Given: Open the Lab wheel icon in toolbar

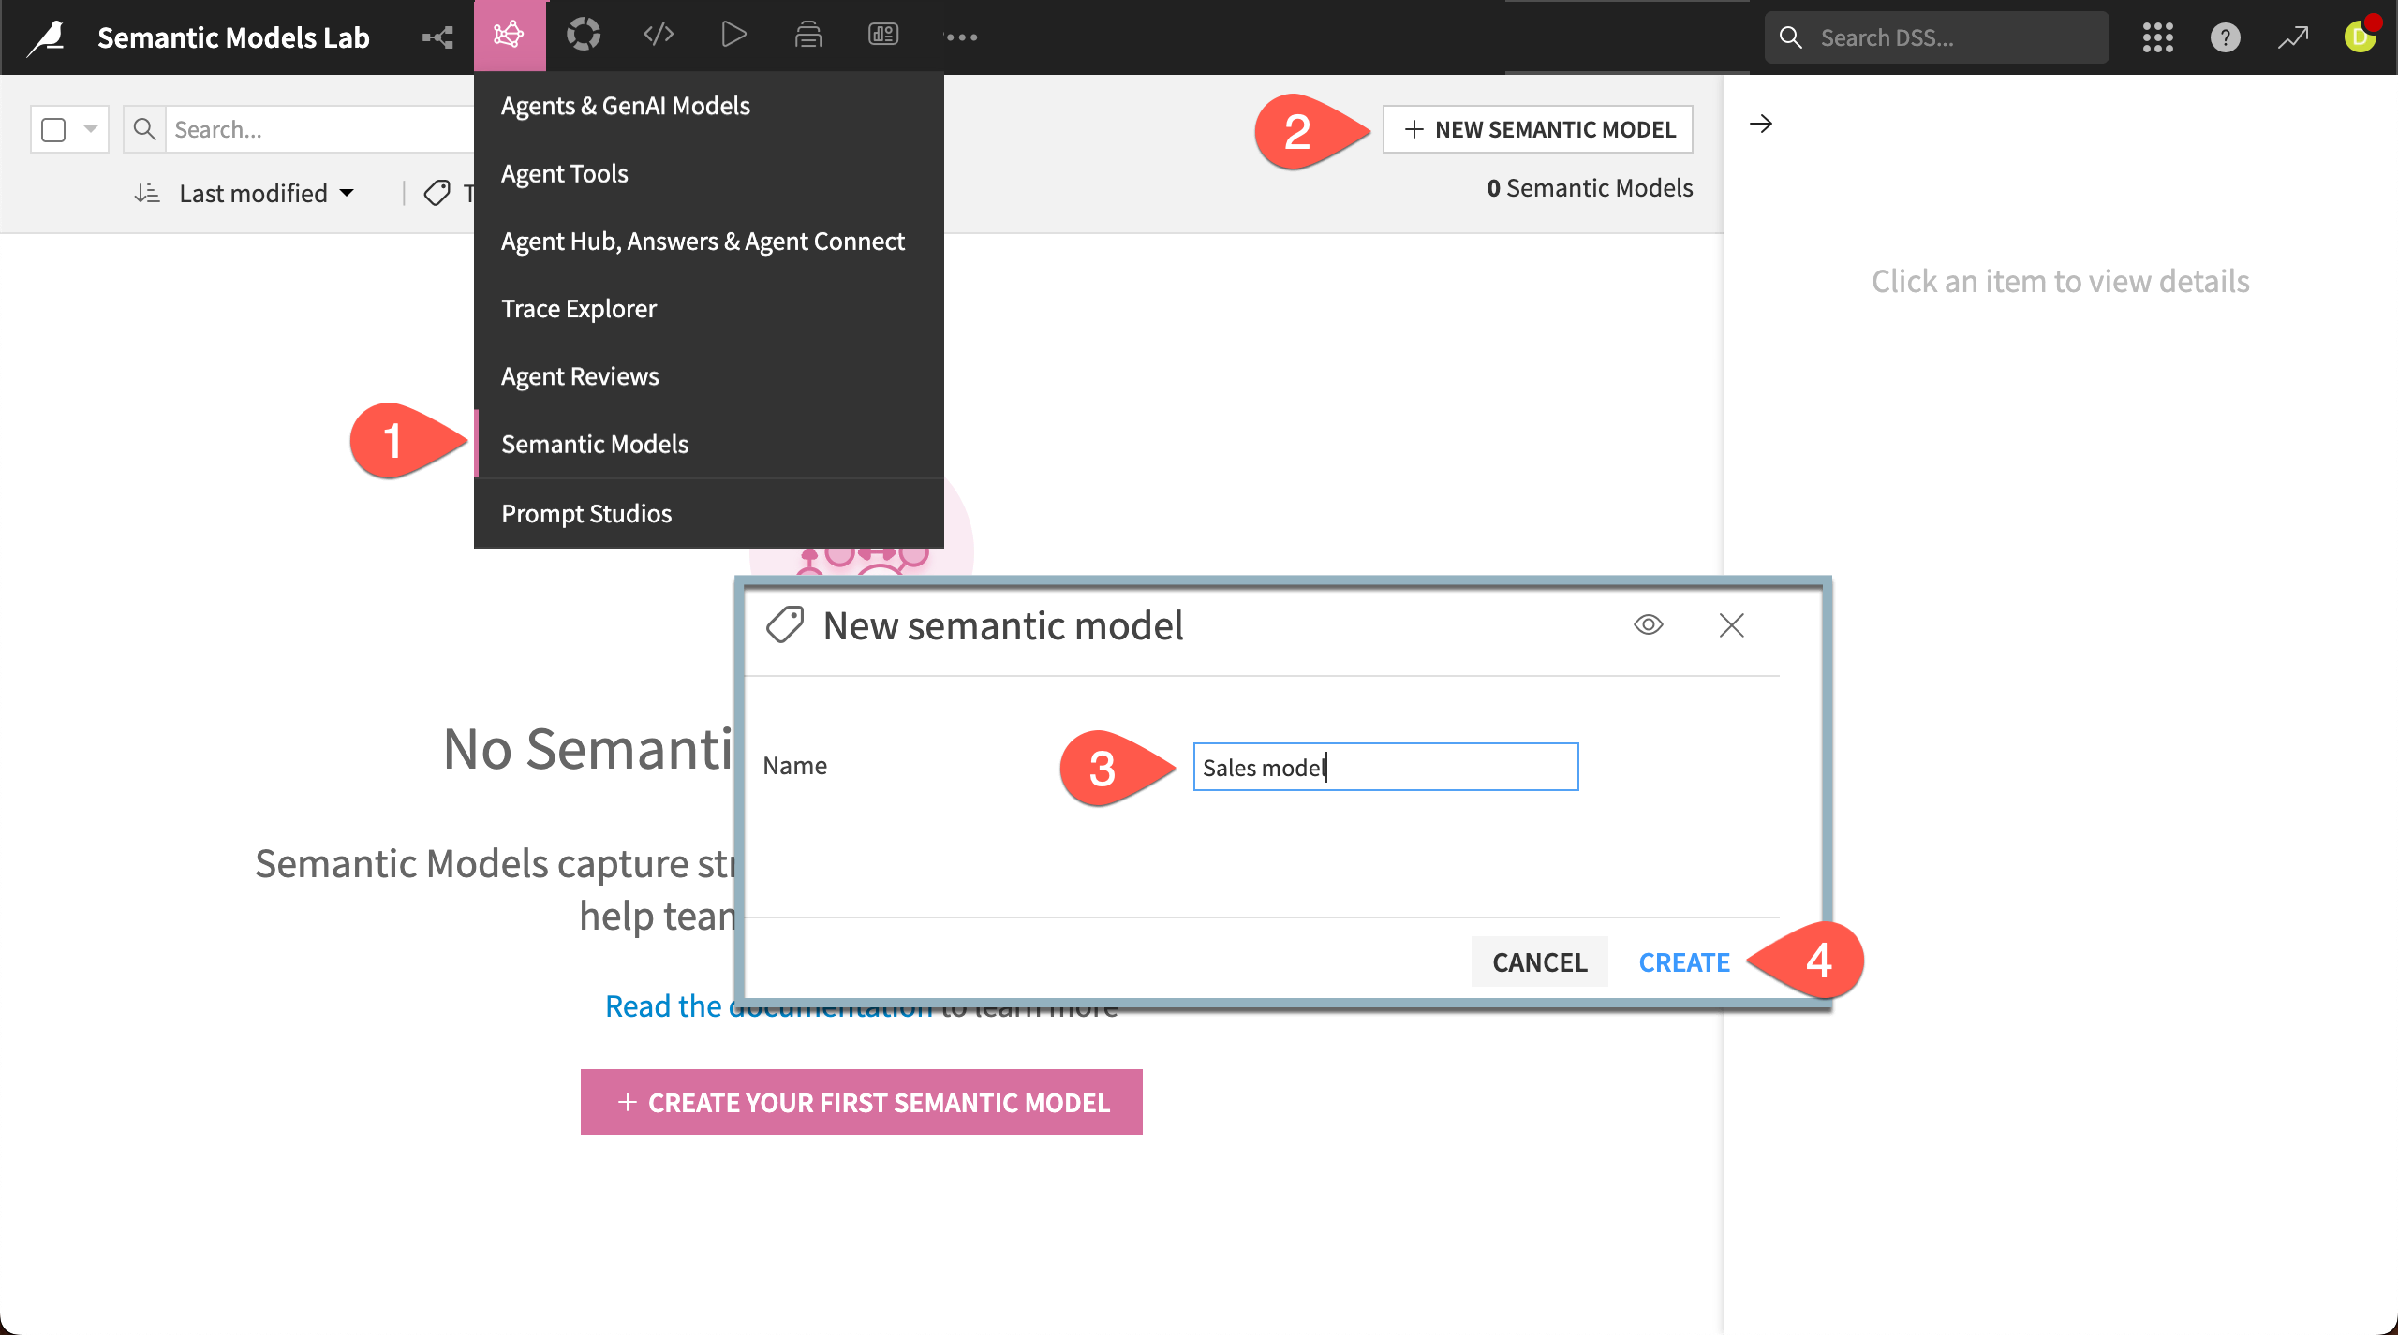Looking at the screenshot, I should click(x=583, y=36).
